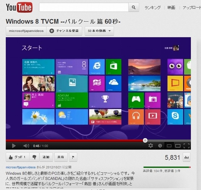Viewport: 201px width, 190px height.
Task: Click the tropical beach travel tile
Action: (144, 83)
